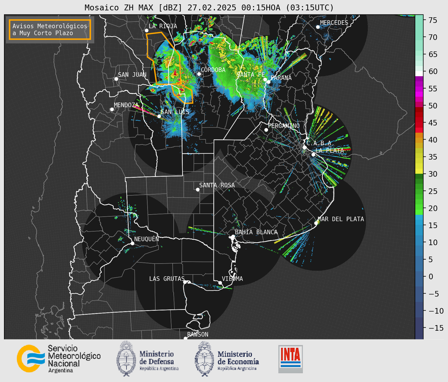This screenshot has width=448, height=382.
Task: Select the VIEDMA city marker
Action: pos(220,283)
